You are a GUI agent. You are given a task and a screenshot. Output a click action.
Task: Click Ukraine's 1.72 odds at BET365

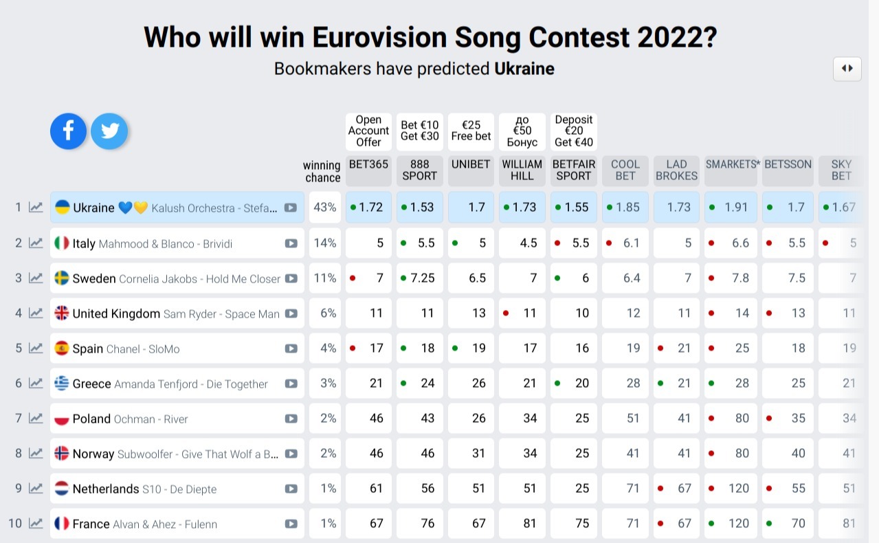pyautogui.click(x=368, y=208)
